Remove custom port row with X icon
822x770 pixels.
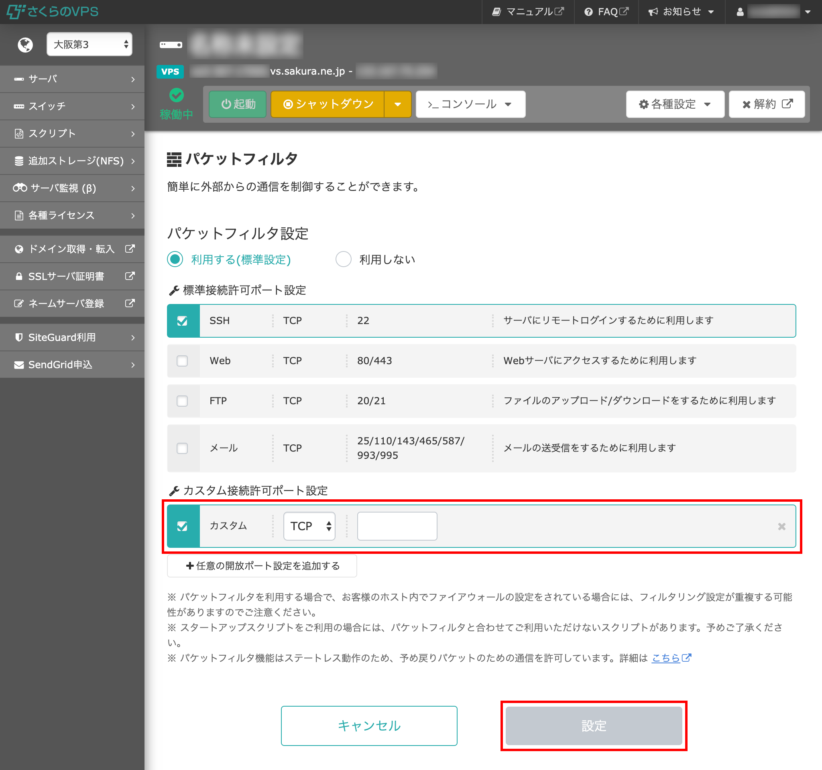point(781,526)
